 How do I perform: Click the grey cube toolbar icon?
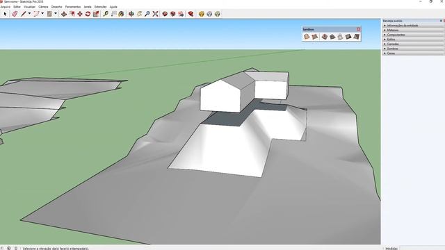[209, 14]
